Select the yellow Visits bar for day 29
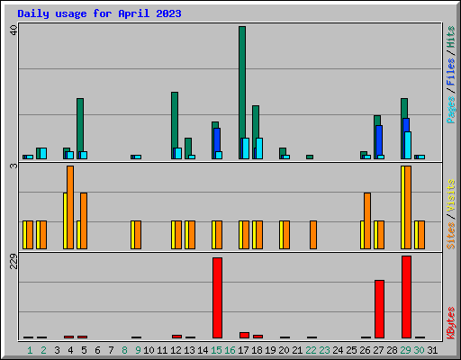 click(x=402, y=207)
